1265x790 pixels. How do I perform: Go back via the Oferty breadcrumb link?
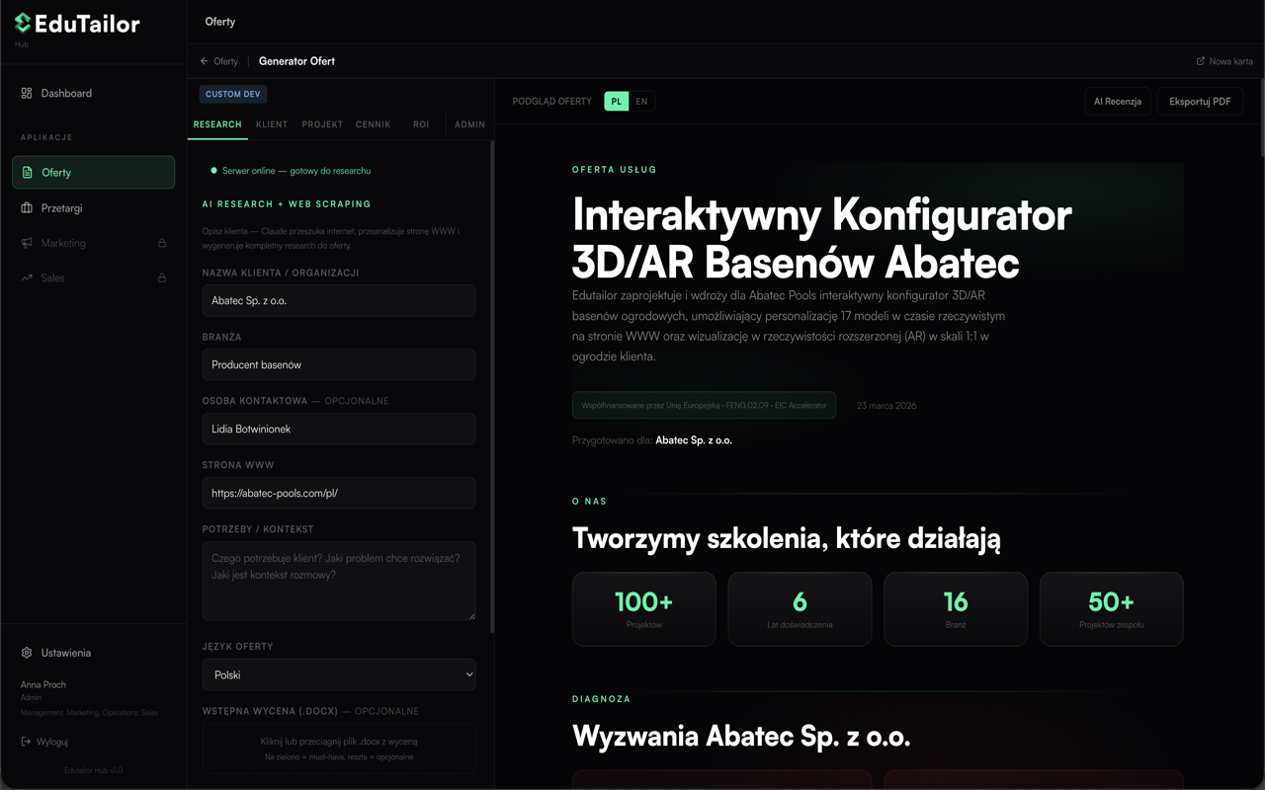point(219,61)
